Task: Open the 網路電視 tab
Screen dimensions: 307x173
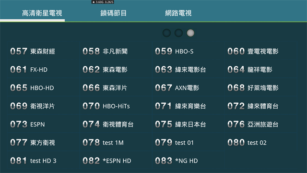Action: click(178, 13)
